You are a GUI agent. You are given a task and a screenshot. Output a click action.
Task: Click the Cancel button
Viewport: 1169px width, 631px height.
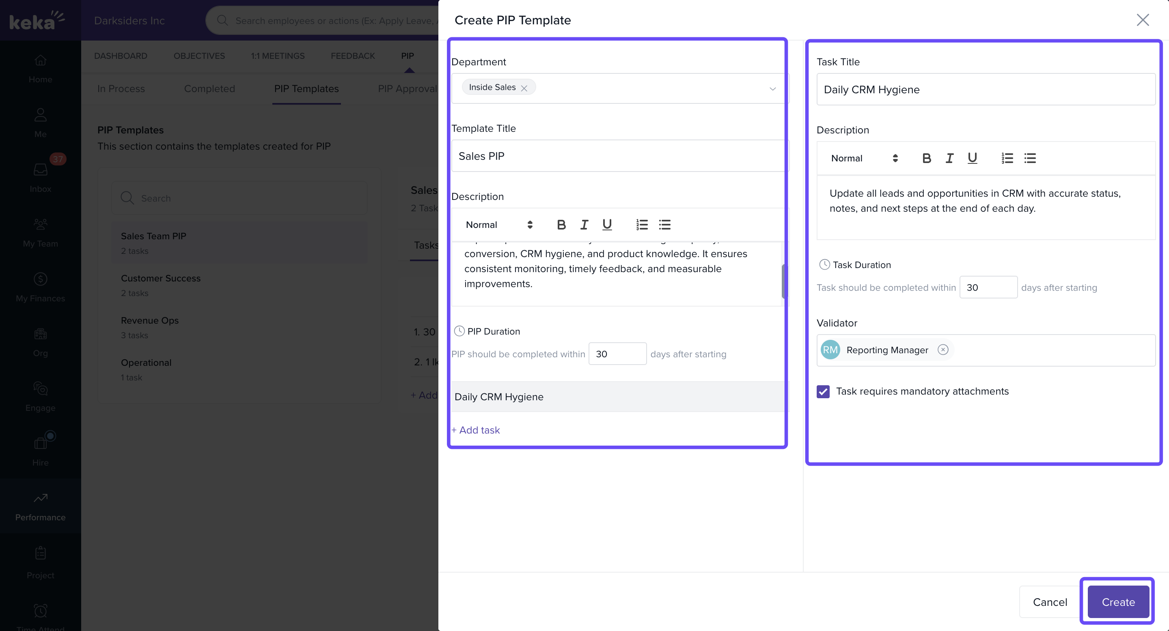point(1050,602)
